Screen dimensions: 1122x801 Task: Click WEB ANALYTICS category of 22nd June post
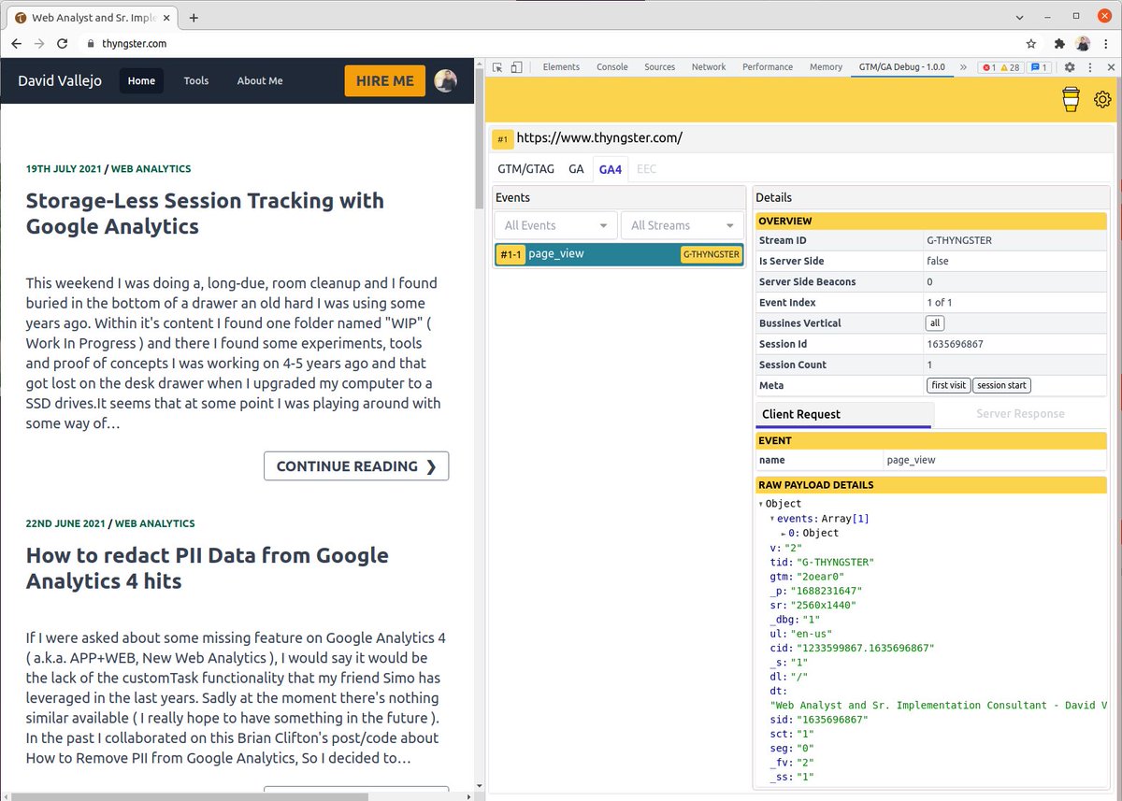tap(154, 523)
